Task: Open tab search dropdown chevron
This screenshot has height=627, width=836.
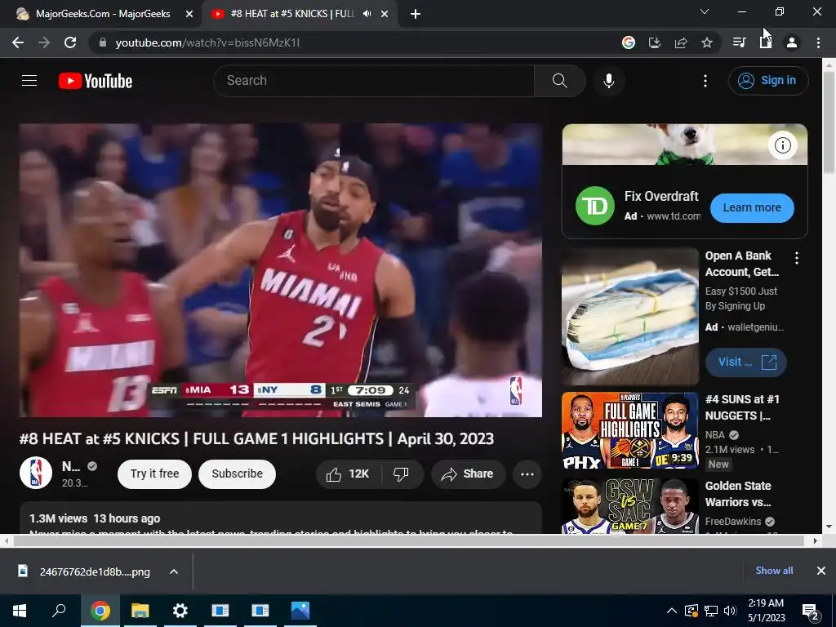Action: (x=705, y=11)
